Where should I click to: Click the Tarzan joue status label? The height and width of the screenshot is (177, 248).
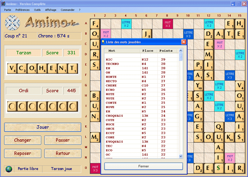click(x=61, y=169)
